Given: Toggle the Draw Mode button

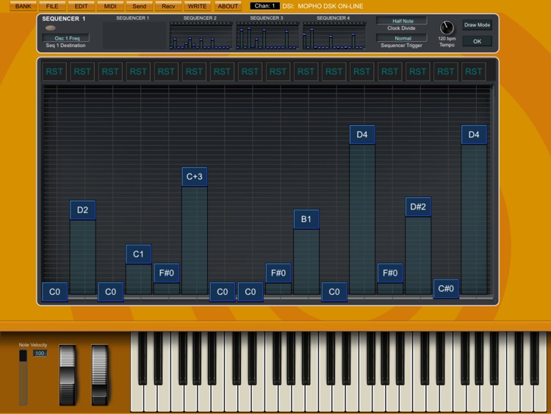Looking at the screenshot, I should click(x=477, y=25).
